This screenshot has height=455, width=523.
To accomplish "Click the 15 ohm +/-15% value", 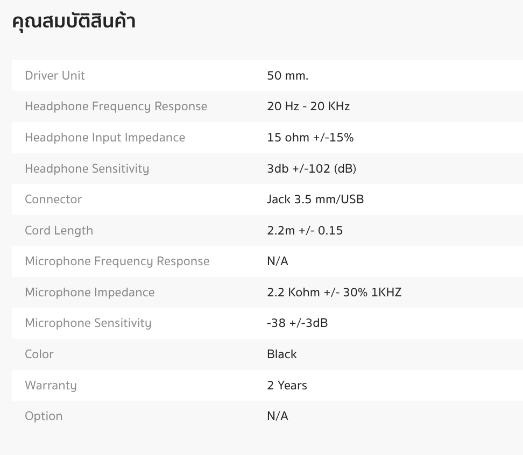I will click(310, 137).
